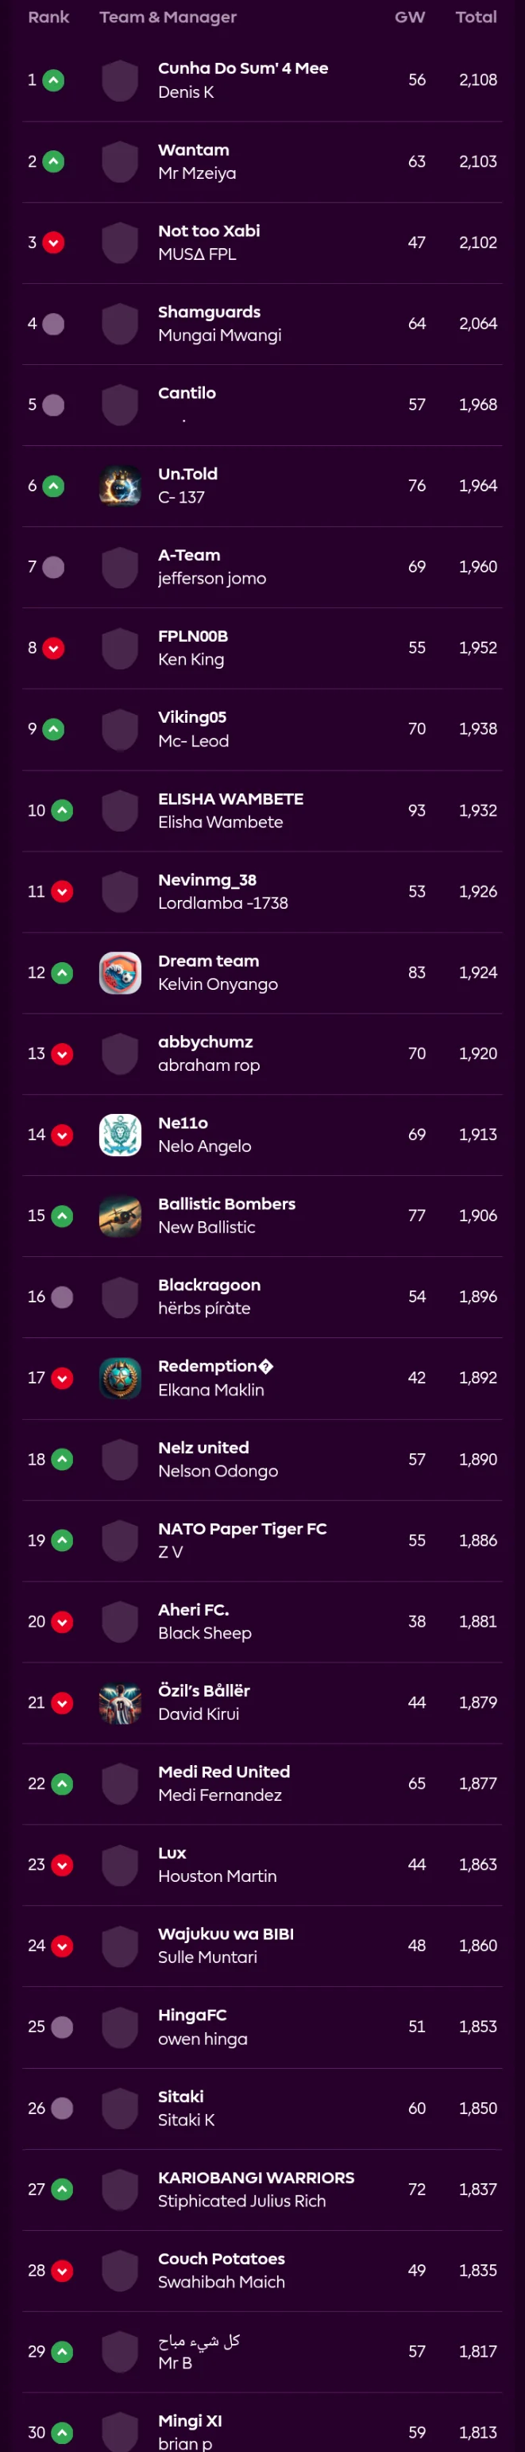
Task: Click the default shield badge for Wantam
Action: pos(120,162)
